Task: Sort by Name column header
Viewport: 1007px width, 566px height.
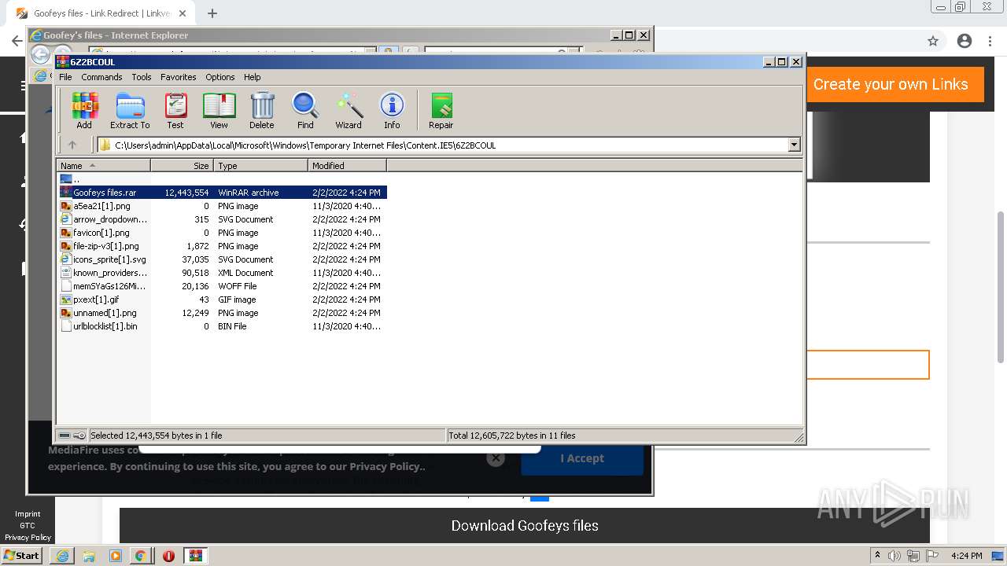Action: [x=103, y=166]
